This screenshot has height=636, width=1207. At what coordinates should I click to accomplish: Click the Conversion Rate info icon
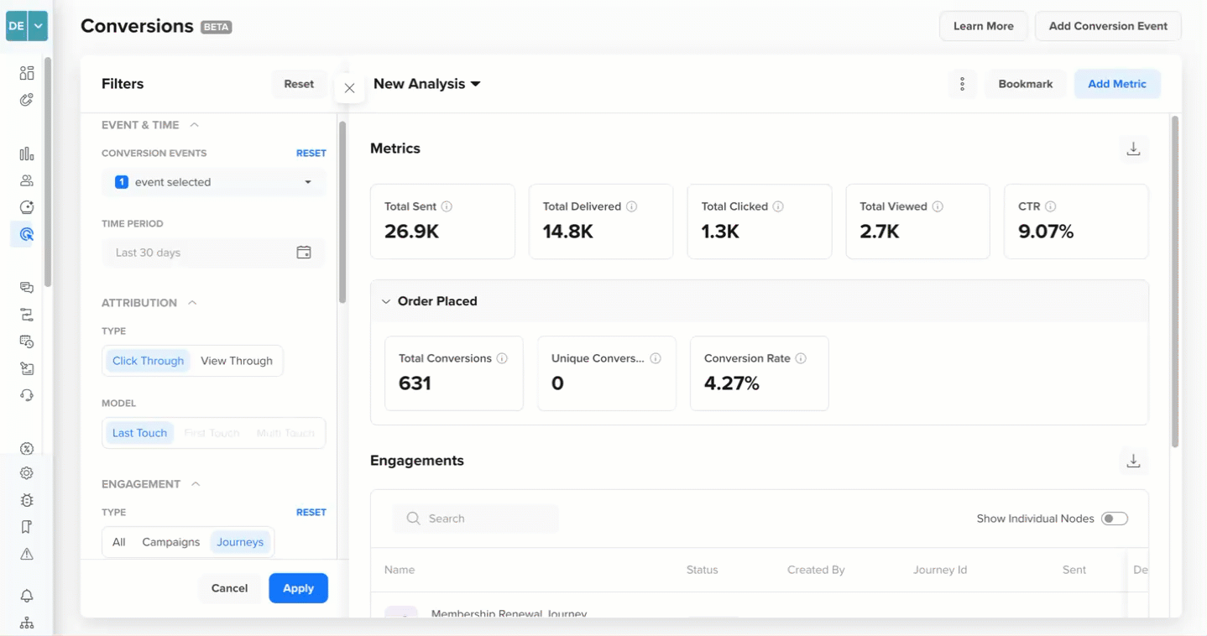pyautogui.click(x=801, y=358)
